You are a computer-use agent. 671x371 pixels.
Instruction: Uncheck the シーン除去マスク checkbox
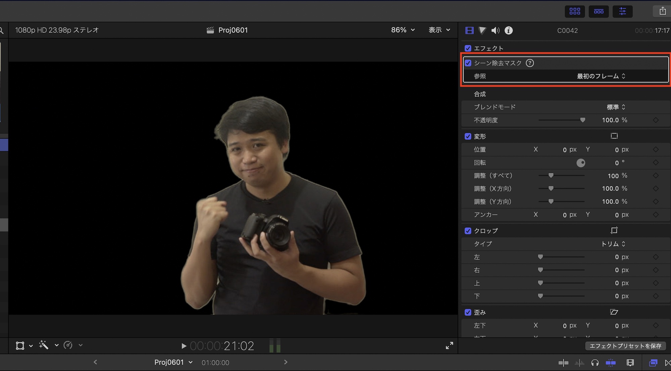(468, 63)
